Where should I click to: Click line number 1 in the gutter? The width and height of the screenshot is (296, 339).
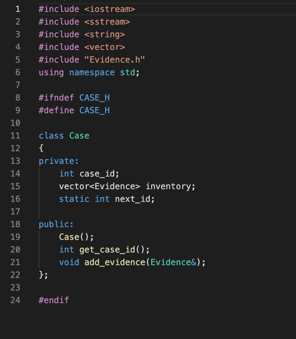point(18,9)
